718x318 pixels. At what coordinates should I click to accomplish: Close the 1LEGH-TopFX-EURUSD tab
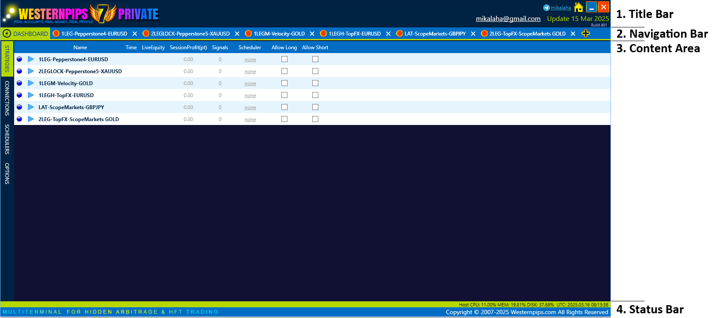388,33
